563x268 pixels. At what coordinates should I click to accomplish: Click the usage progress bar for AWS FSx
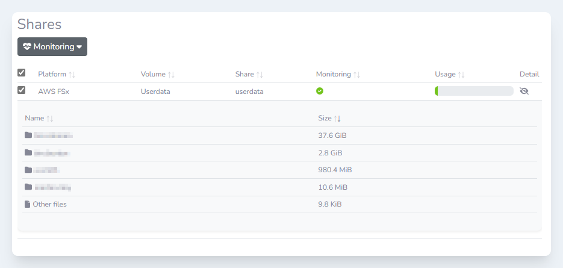click(473, 91)
